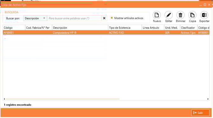Click the Activos Fijos classifier cell
Image resolution: width=213 pixels, height=118 pixels.
click(189, 33)
